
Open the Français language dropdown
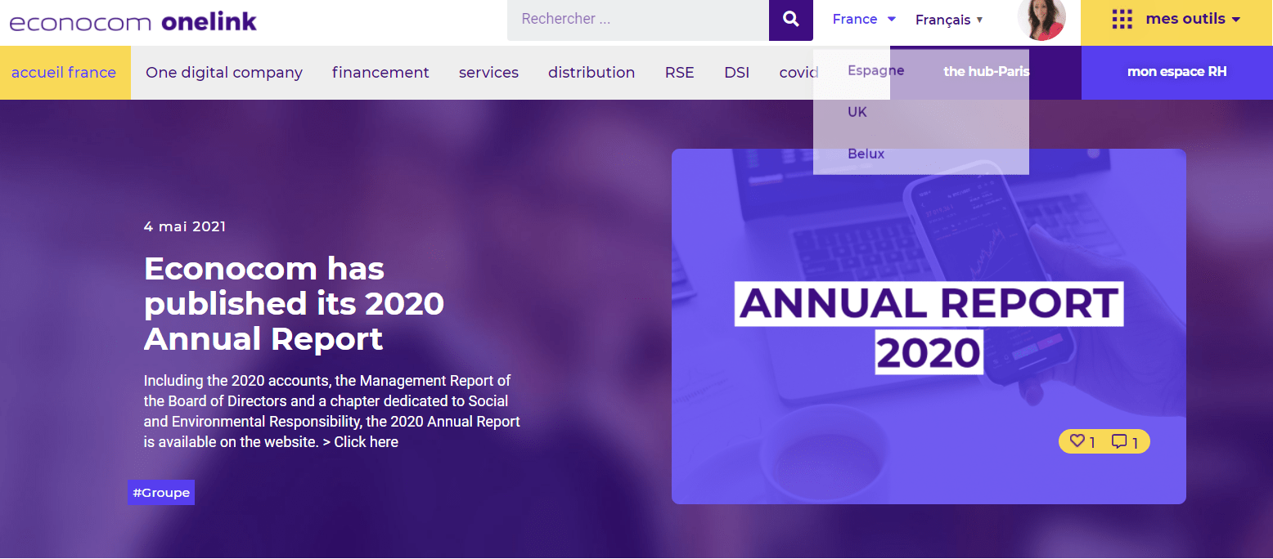949,20
